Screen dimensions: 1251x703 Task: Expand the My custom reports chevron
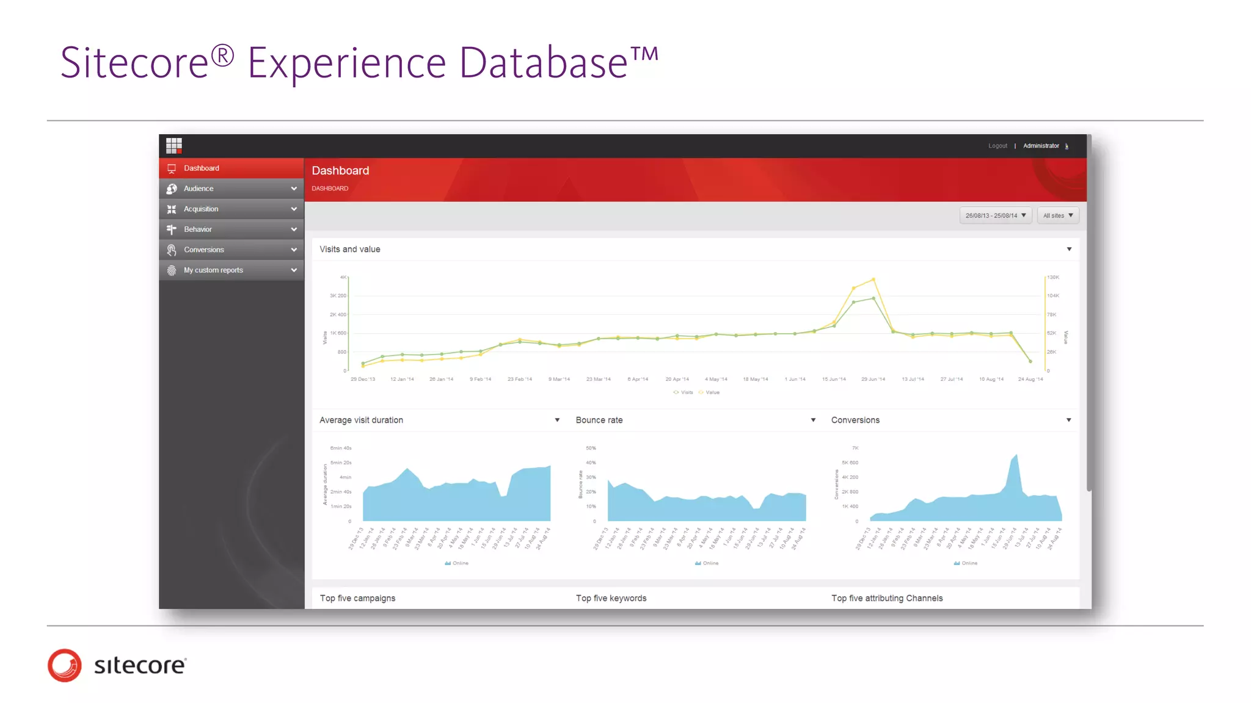pos(294,270)
